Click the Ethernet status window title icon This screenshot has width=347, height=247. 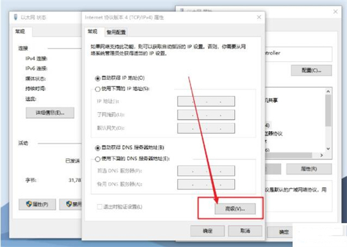point(15,17)
